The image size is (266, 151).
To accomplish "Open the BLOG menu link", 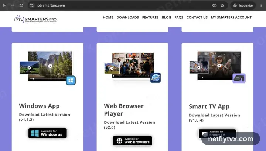I will click(166, 17).
